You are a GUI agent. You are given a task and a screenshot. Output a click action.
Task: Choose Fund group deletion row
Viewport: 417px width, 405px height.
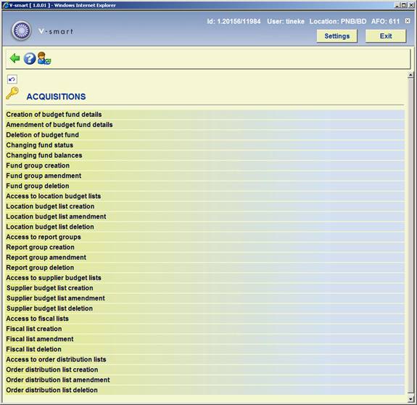[x=205, y=186]
